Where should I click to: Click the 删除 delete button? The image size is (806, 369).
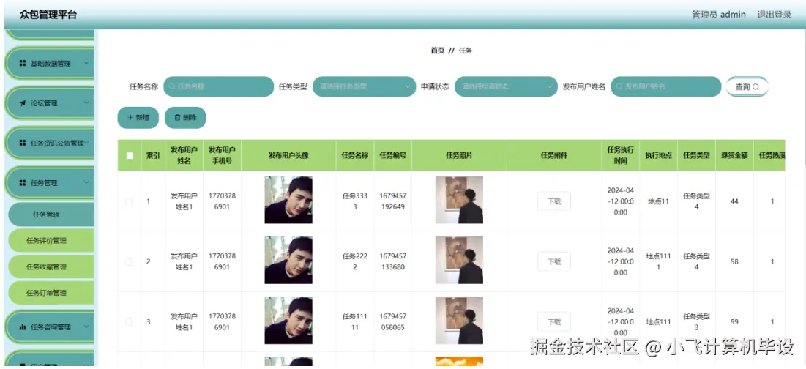coord(185,118)
